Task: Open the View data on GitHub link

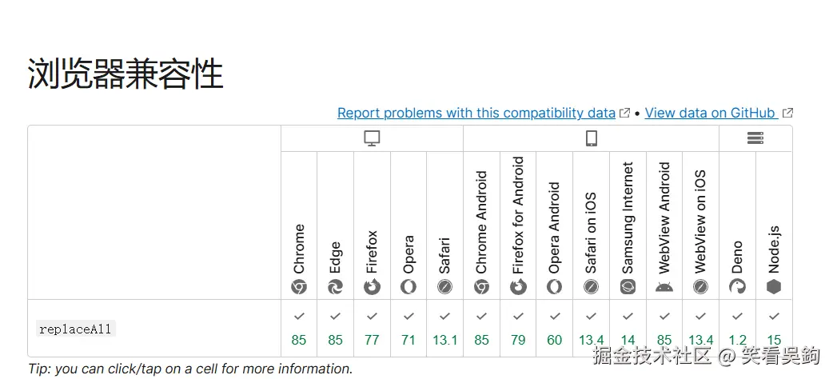Action: 710,113
